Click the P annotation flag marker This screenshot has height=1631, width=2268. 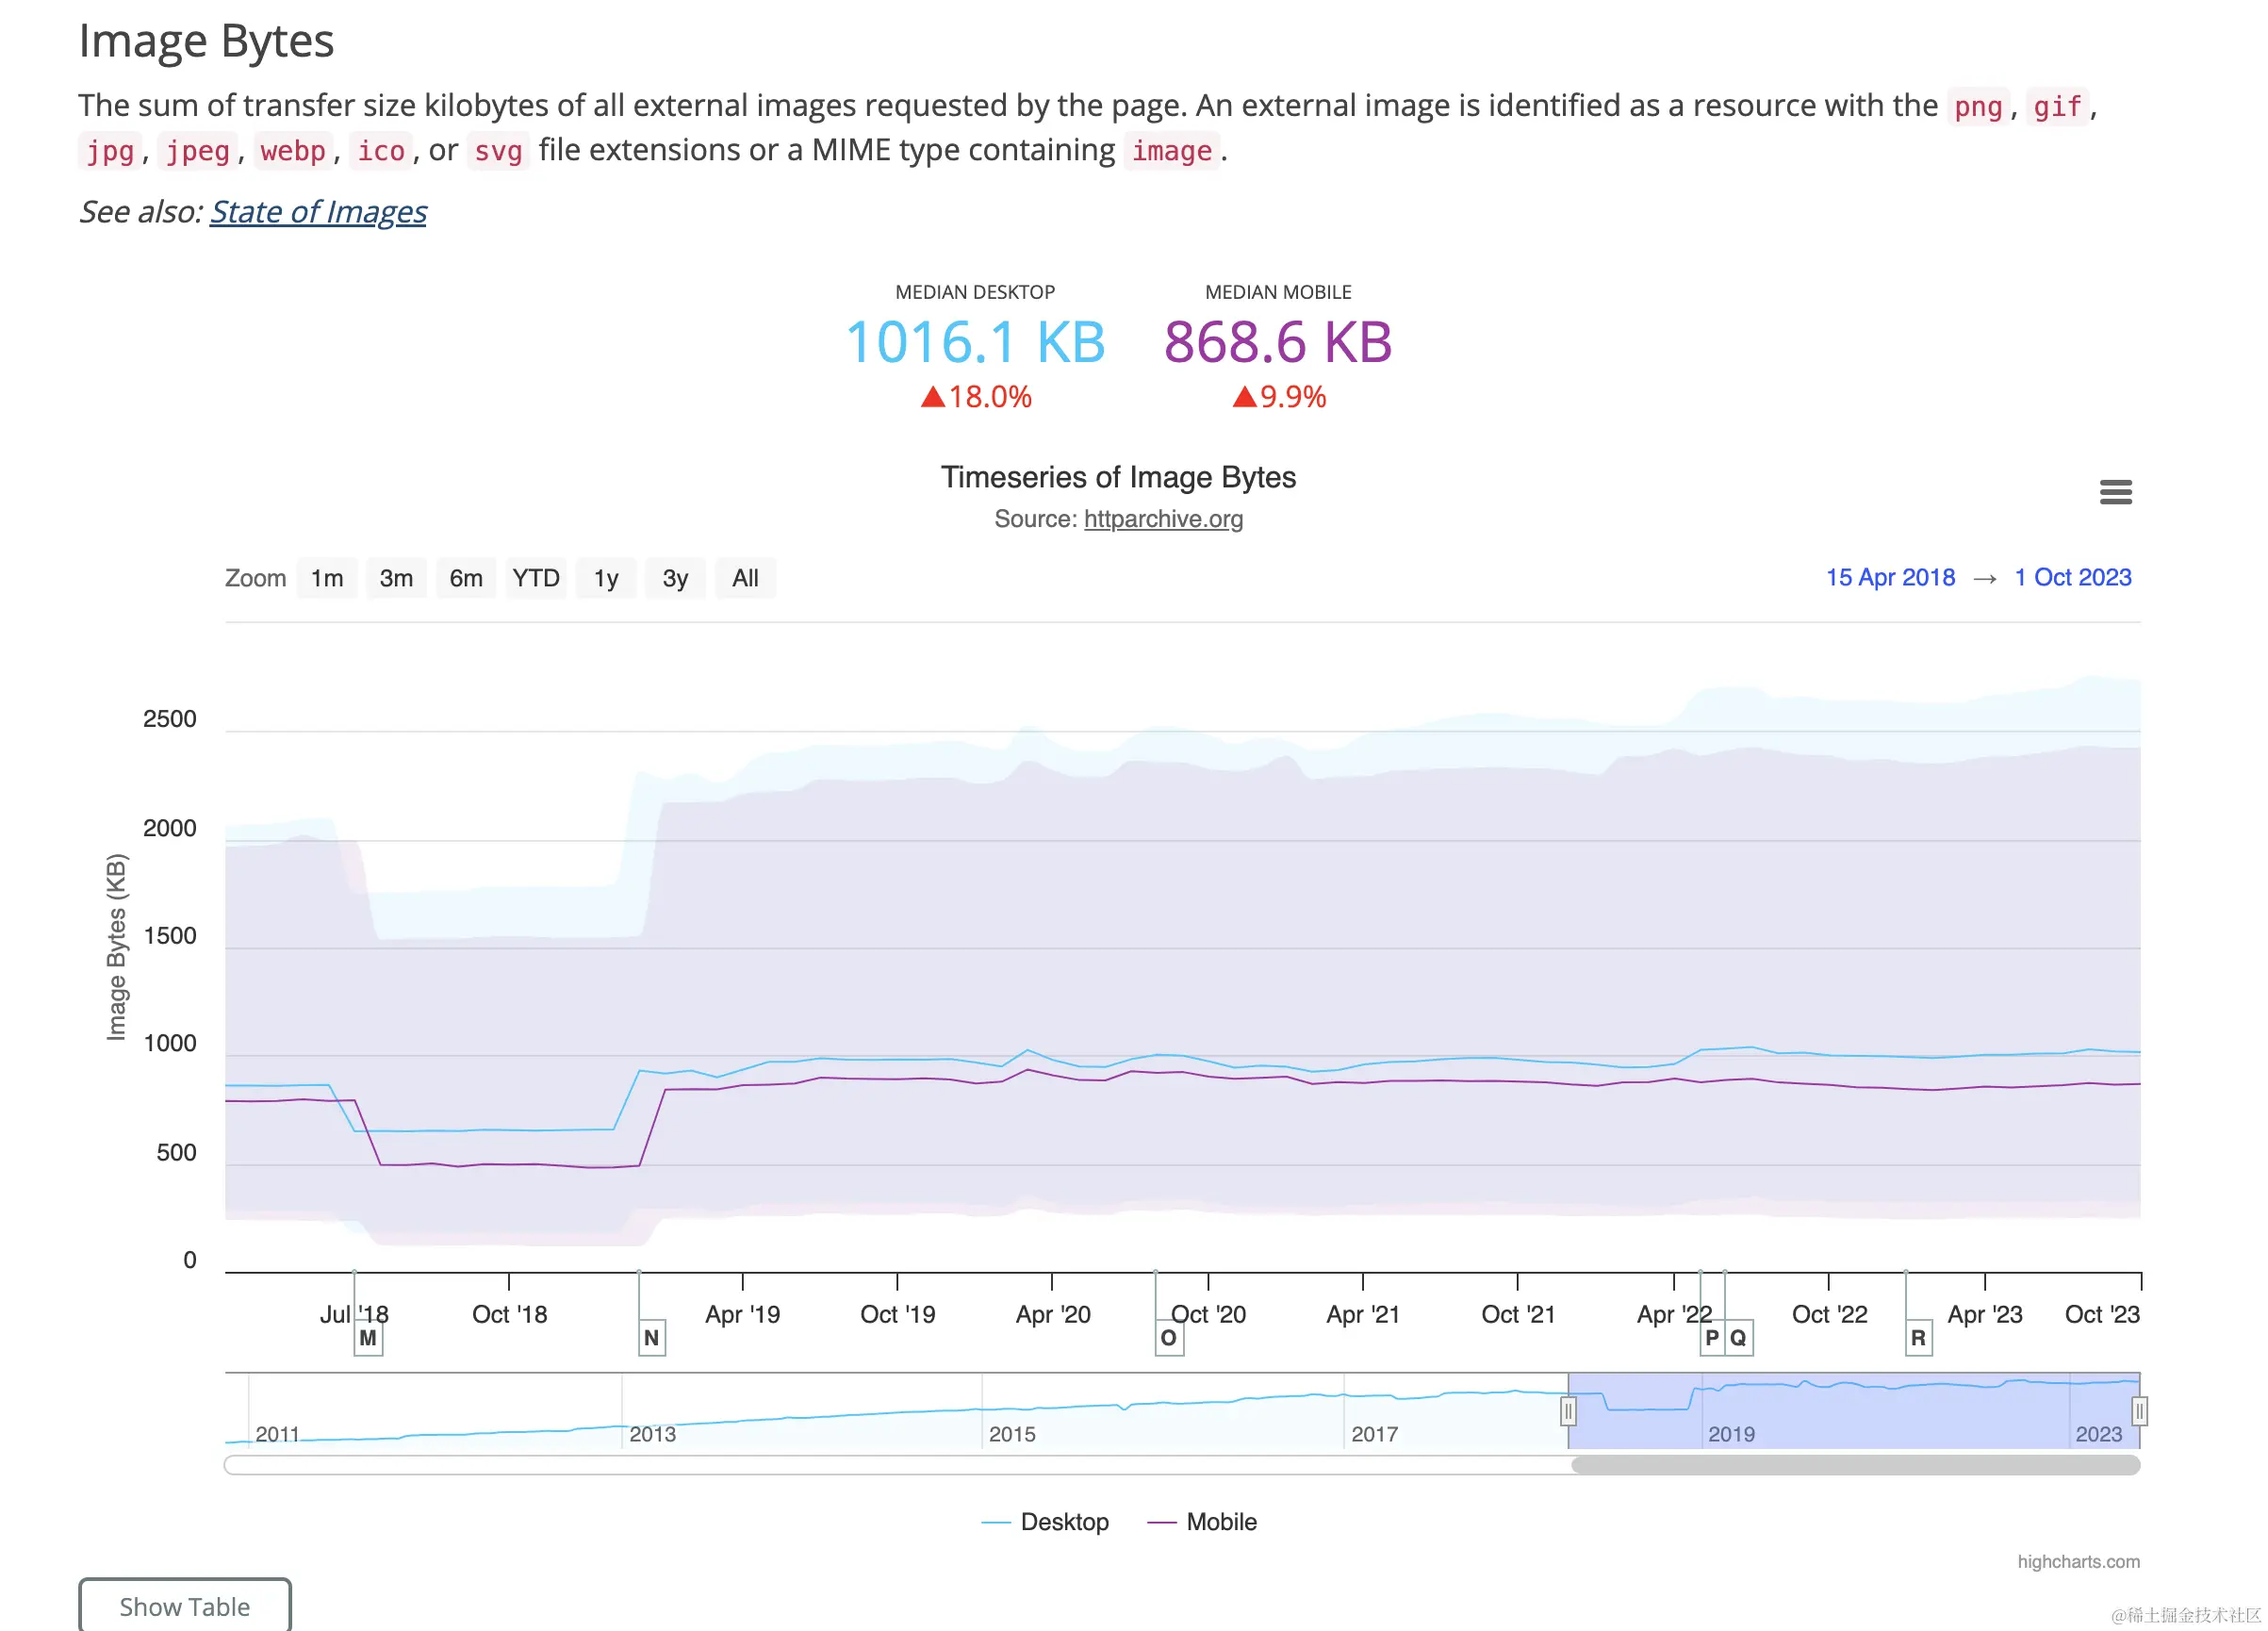tap(1712, 1338)
